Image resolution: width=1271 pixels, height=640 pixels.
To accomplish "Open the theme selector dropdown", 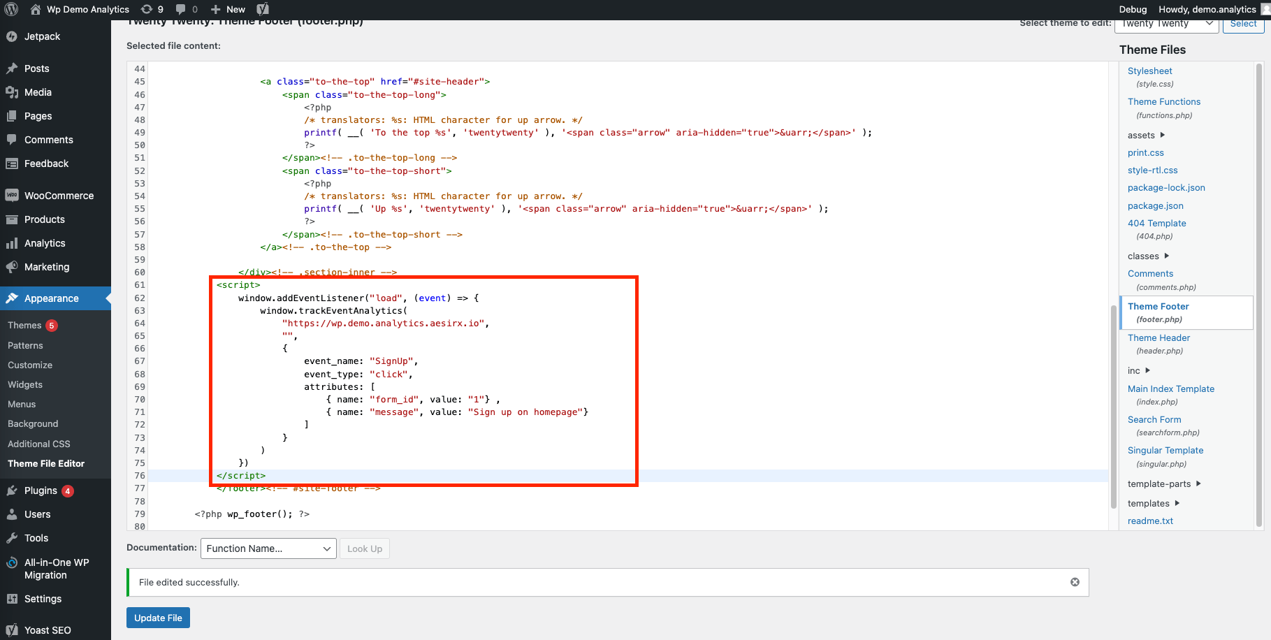I will click(x=1166, y=23).
